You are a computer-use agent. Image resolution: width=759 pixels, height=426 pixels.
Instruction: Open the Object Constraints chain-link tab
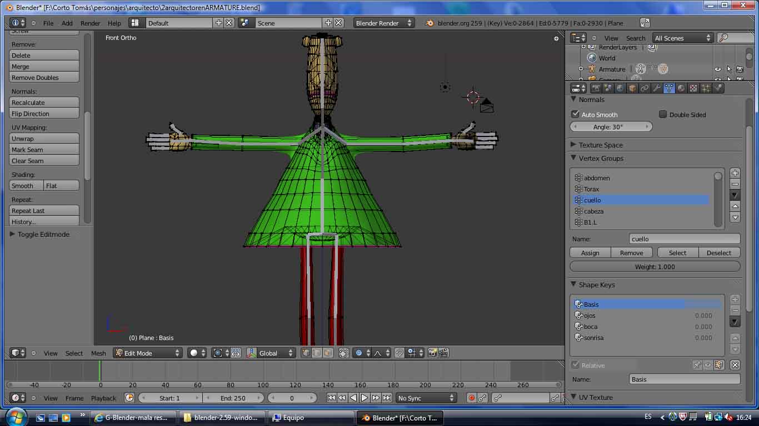[x=645, y=88]
